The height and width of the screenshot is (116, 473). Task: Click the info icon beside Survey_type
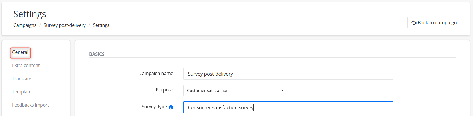(171, 107)
